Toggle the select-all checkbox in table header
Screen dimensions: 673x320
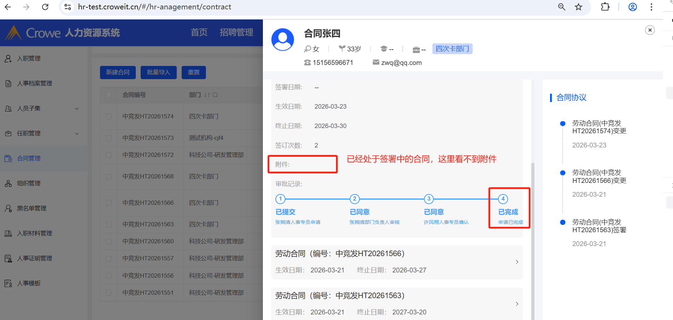[x=109, y=95]
